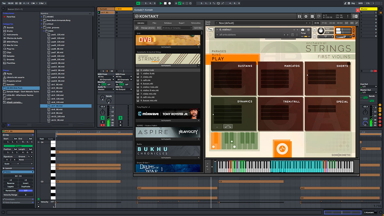This screenshot has width=384, height=216.
Task: Click the instrument info icon
Action: pyautogui.click(x=308, y=30)
